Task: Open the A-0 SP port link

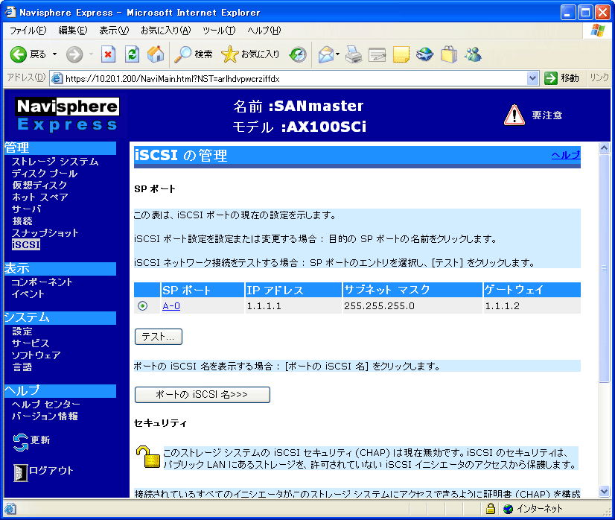Action: [171, 305]
